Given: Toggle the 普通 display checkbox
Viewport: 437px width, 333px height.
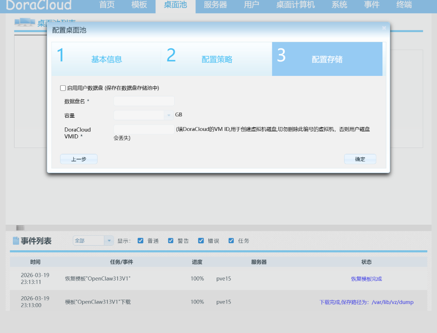Looking at the screenshot, I should coord(141,240).
